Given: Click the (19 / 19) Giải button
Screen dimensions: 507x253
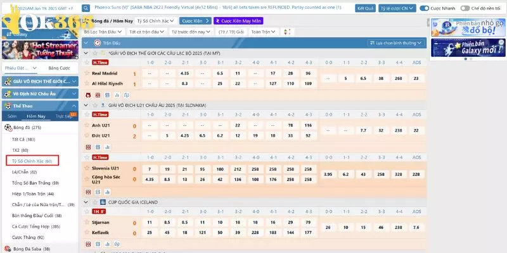Looking at the screenshot, I should (231, 32).
